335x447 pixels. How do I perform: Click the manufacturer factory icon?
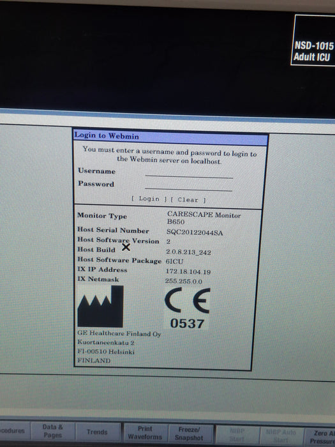click(101, 307)
